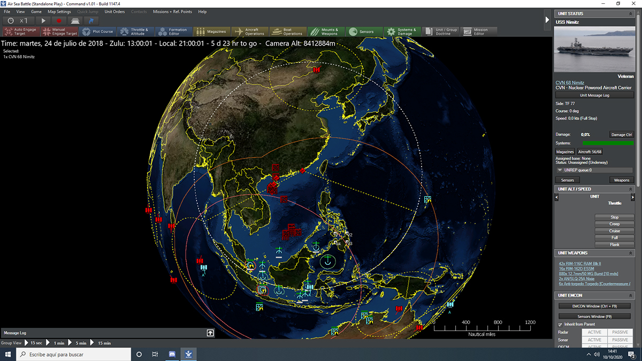Open the Game menu
The height and width of the screenshot is (361, 642).
tap(36, 11)
